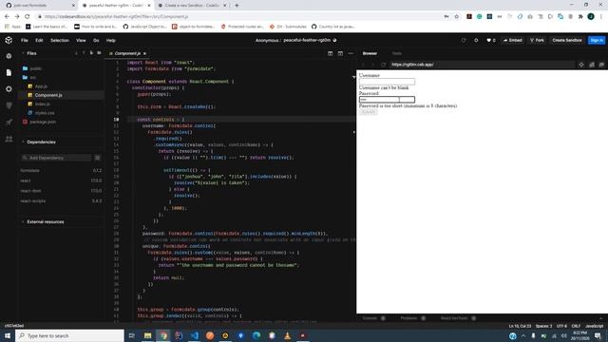
Task: Click the new folder icon in Files header
Action: click(x=99, y=53)
